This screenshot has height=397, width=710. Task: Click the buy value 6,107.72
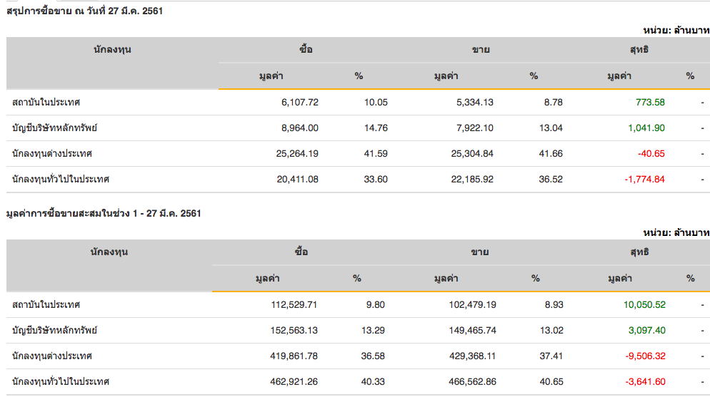point(300,102)
